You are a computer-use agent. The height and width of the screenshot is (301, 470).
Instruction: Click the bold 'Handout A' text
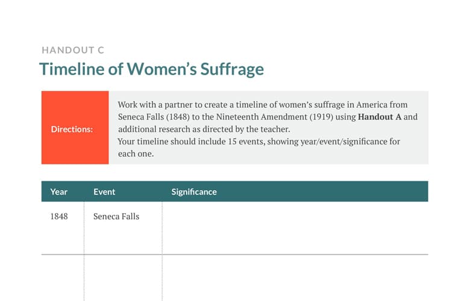click(x=380, y=117)
